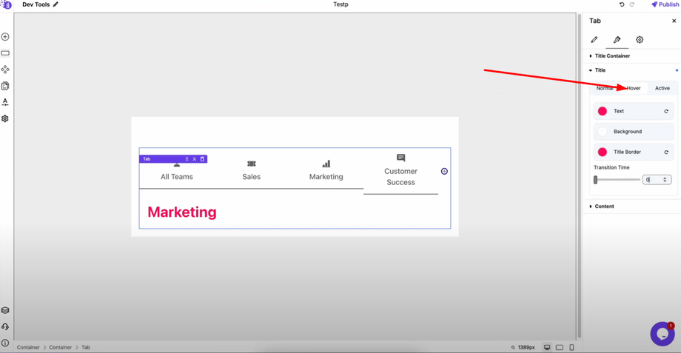Screen dimensions: 681x353
Task: Switch to mobile viewport icon
Action: point(571,347)
